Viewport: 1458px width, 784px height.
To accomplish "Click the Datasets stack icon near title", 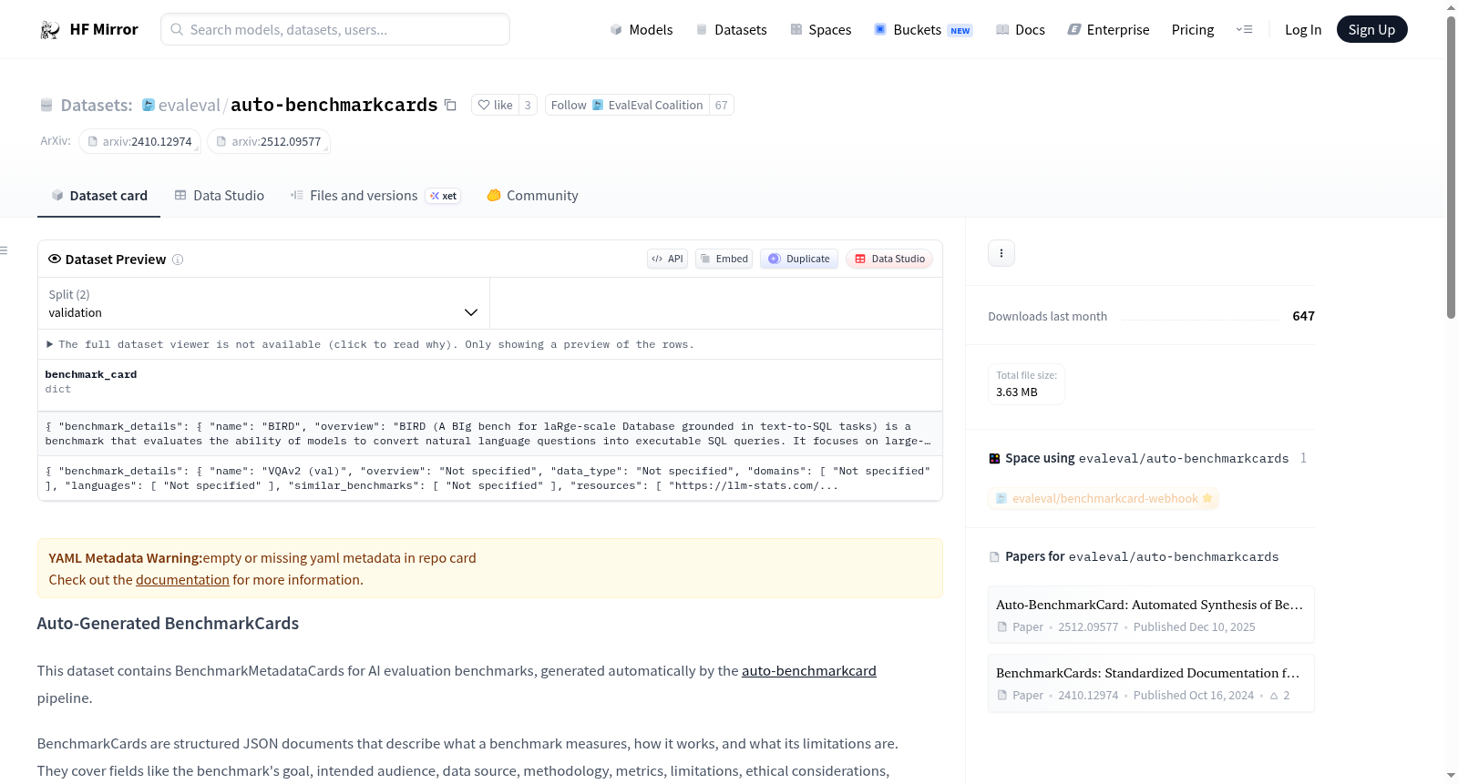I will tap(46, 105).
